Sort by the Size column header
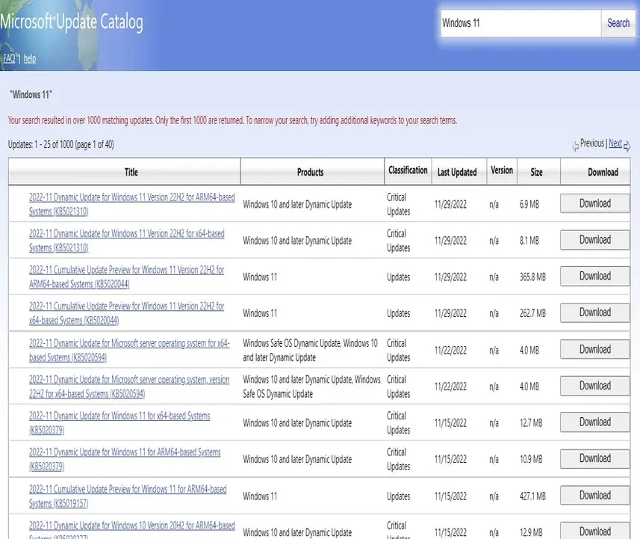 click(x=536, y=172)
